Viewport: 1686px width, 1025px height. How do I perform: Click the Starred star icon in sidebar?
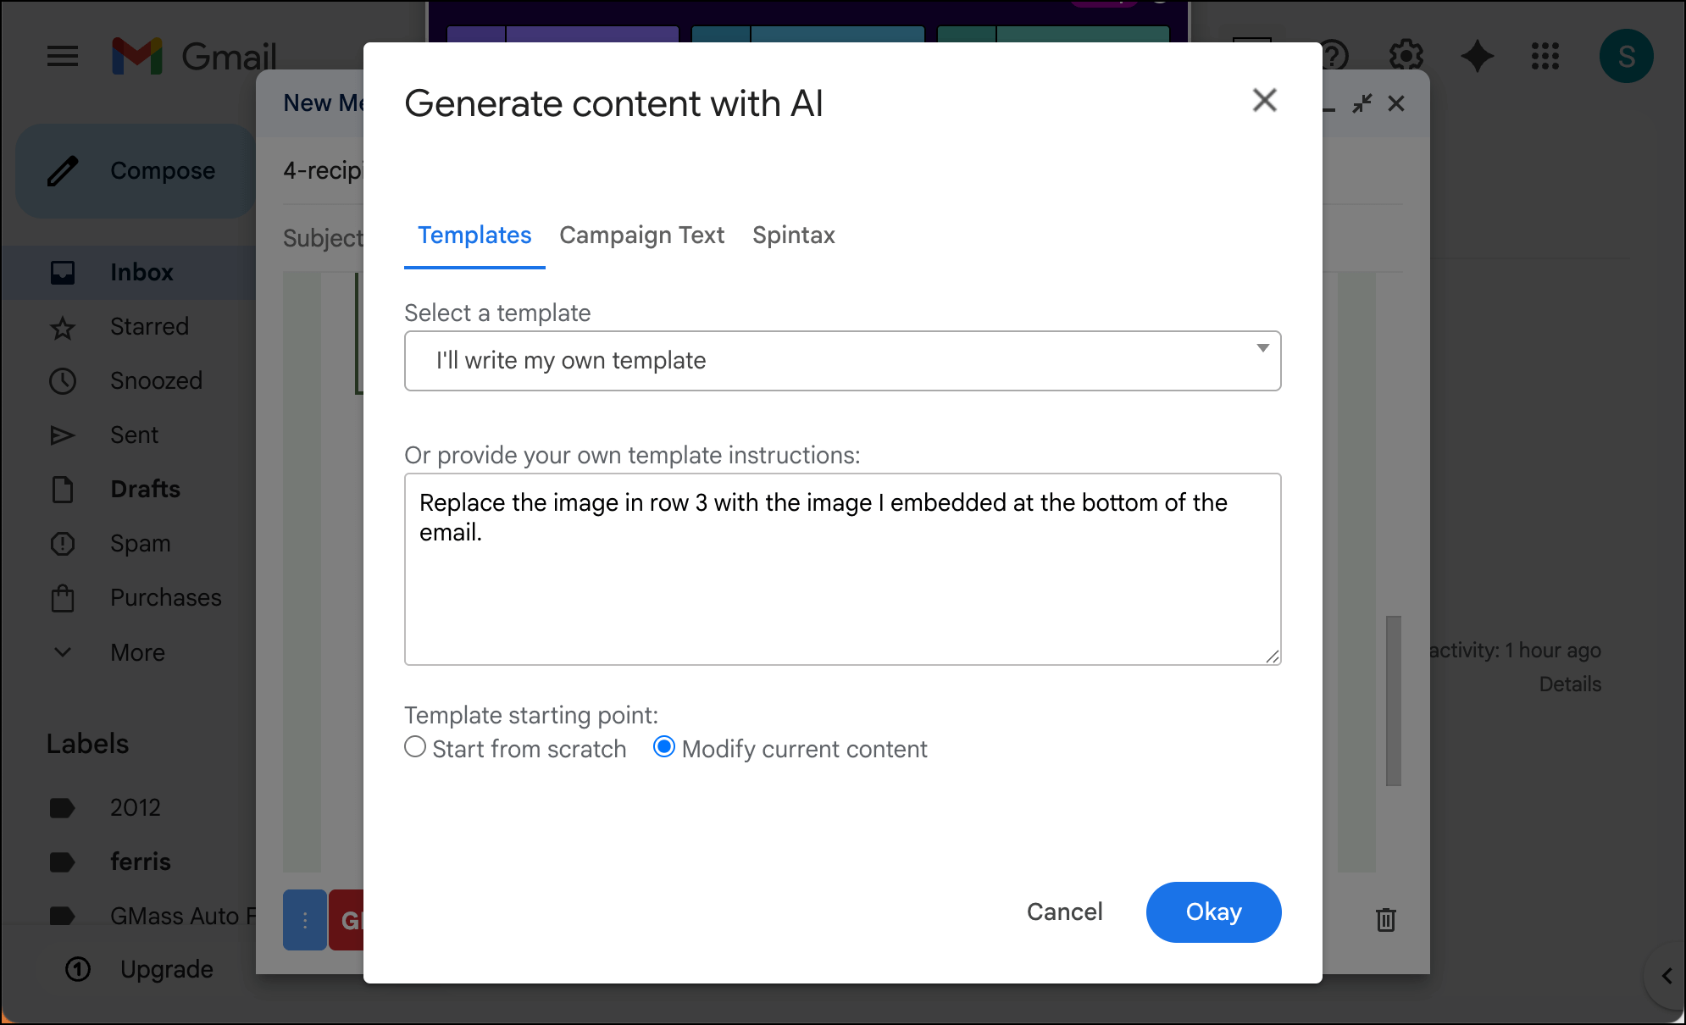pyautogui.click(x=63, y=327)
